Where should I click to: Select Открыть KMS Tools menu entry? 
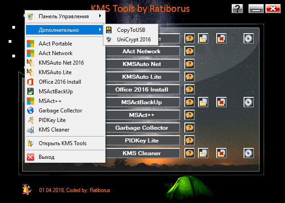coord(62,143)
